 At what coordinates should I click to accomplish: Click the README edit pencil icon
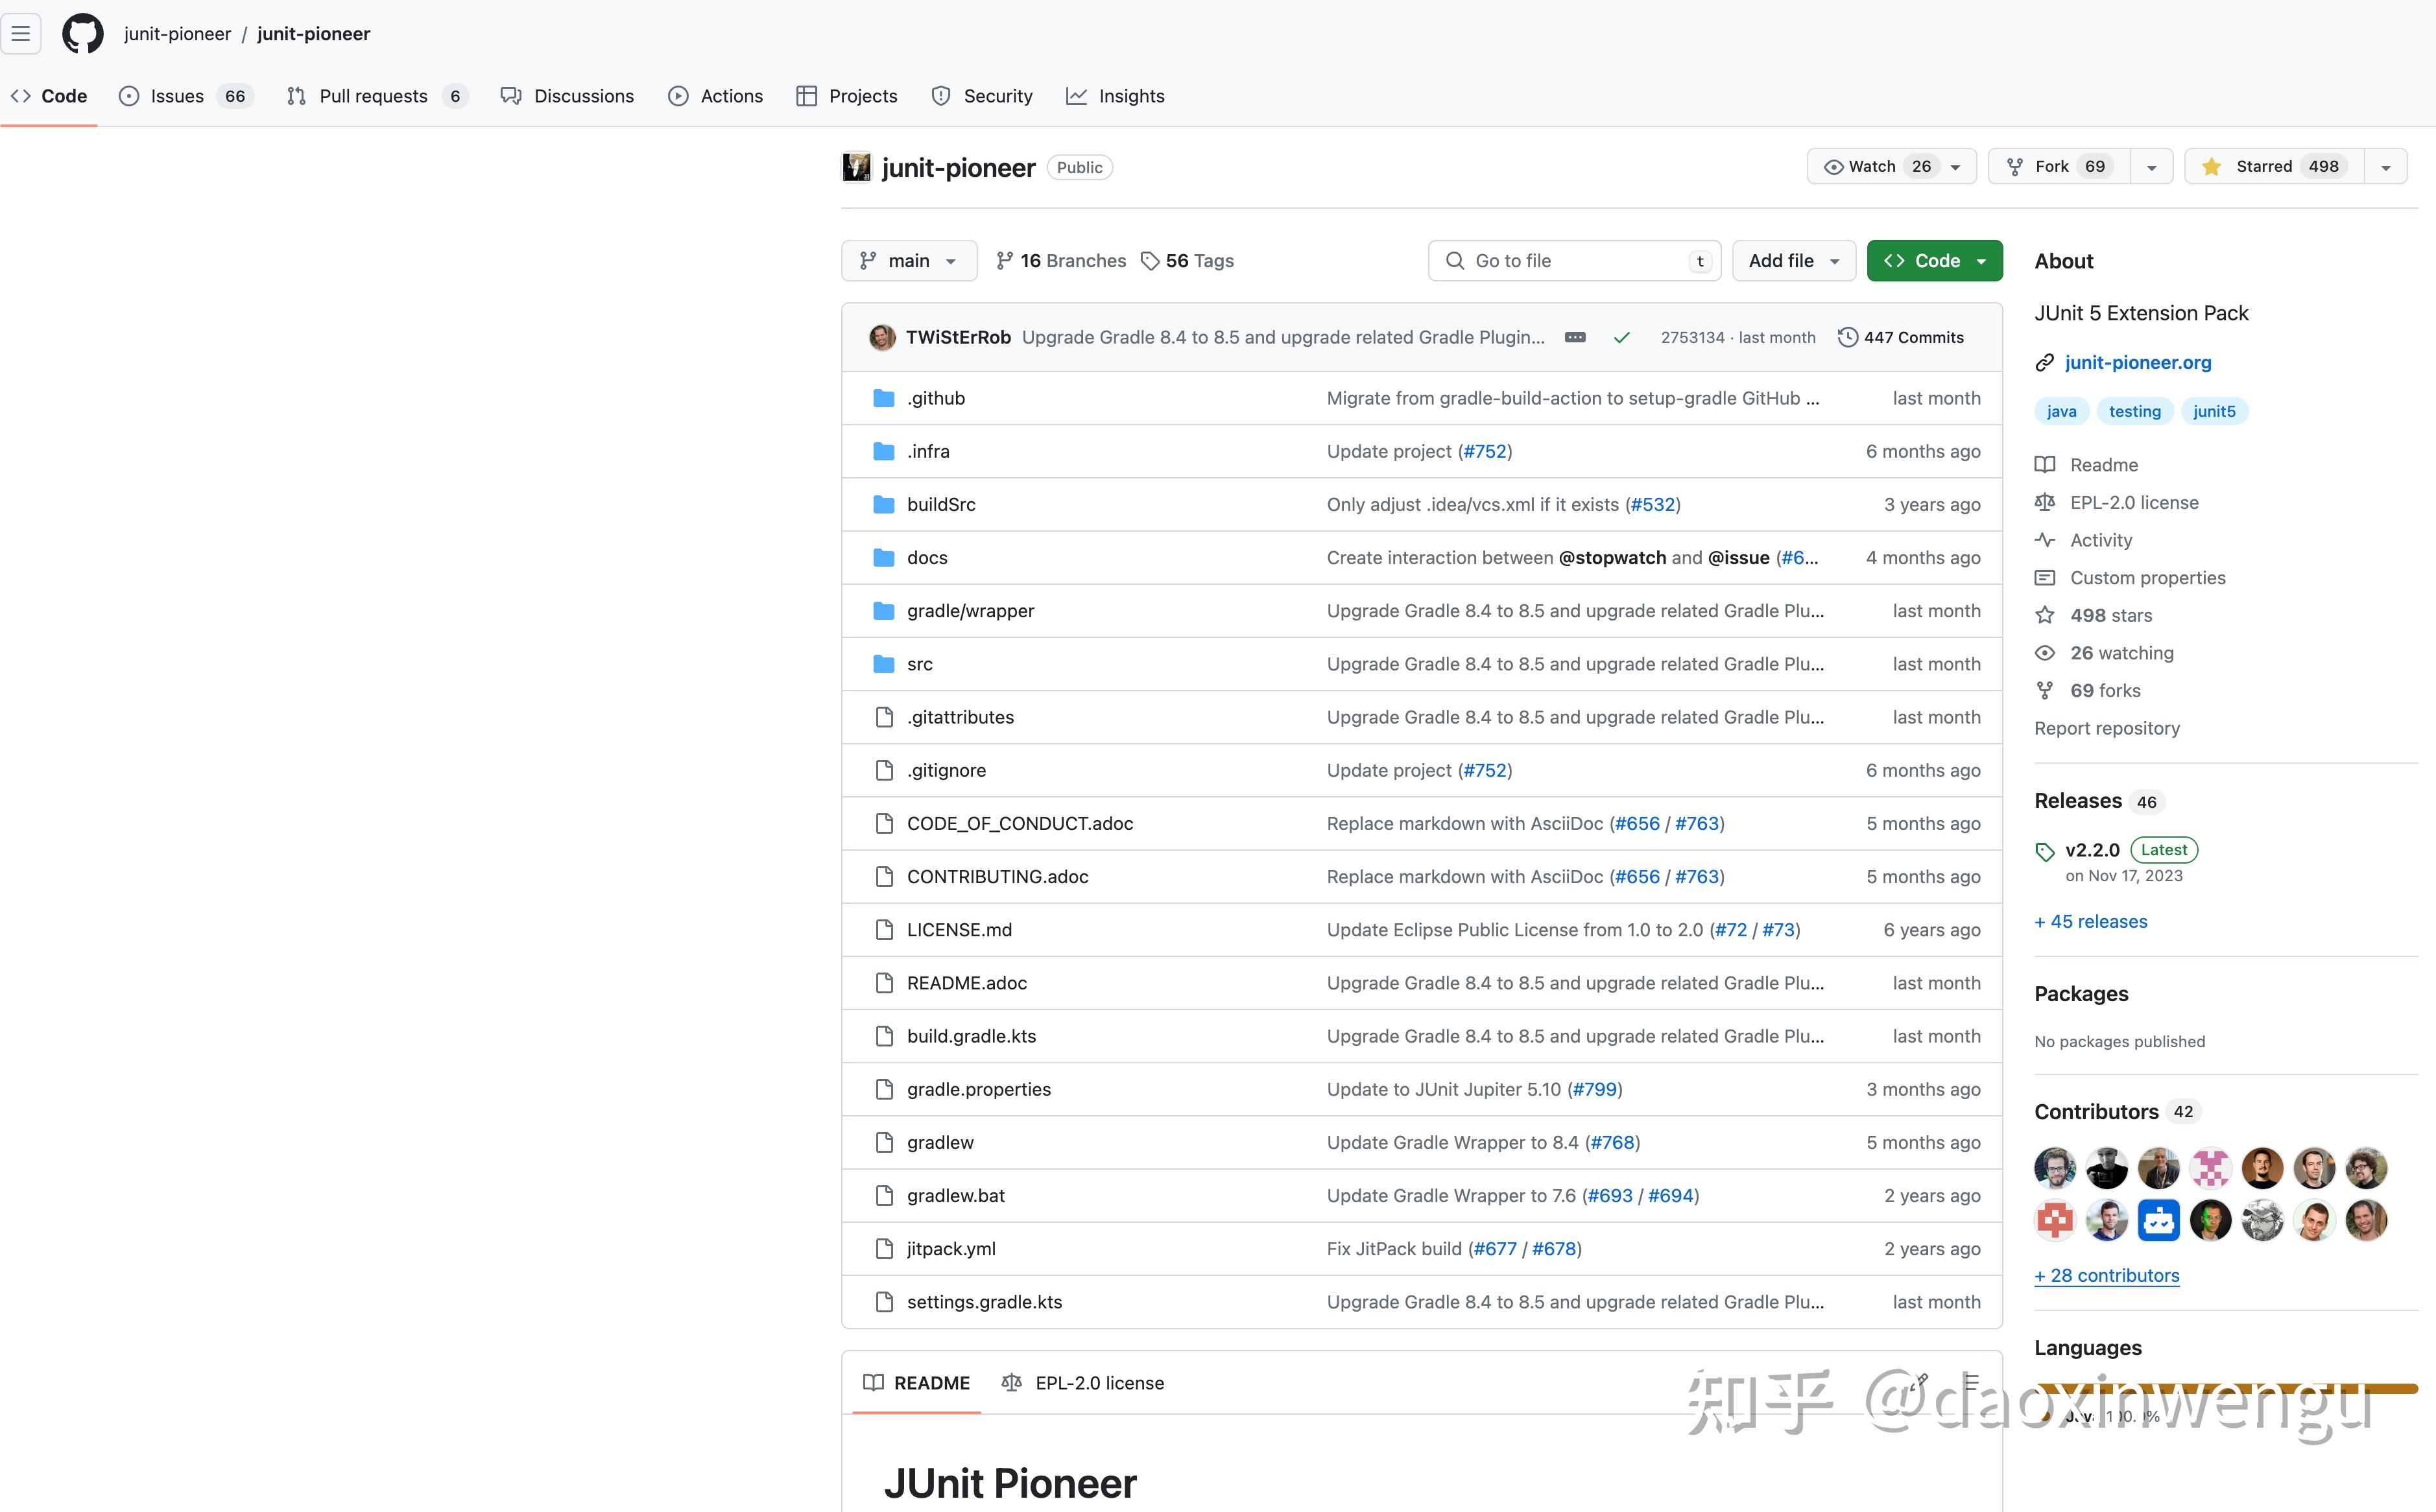tap(1918, 1382)
